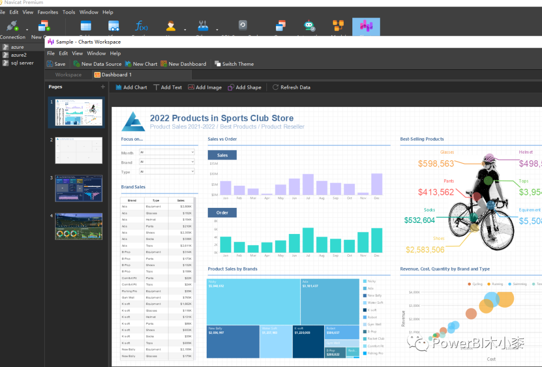Create a New Dashboard
542x367 pixels.
click(164, 64)
